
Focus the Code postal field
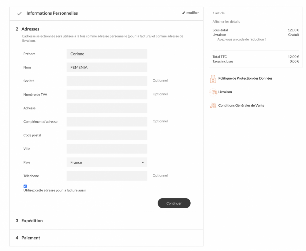coord(107,135)
